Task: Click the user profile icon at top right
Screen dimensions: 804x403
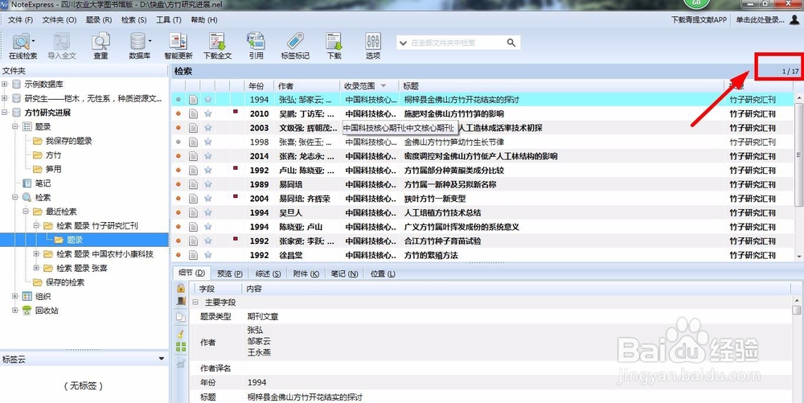Action: tap(794, 19)
